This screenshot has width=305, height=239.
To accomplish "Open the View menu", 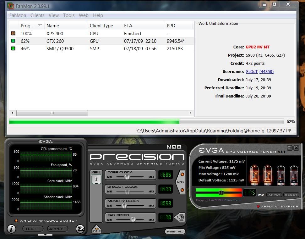I will click(53, 15).
